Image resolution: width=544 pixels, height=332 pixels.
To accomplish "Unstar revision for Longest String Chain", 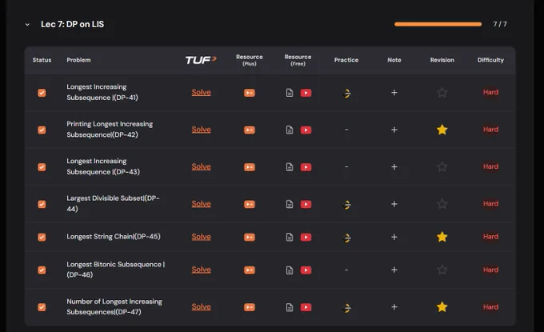I will click(x=442, y=237).
